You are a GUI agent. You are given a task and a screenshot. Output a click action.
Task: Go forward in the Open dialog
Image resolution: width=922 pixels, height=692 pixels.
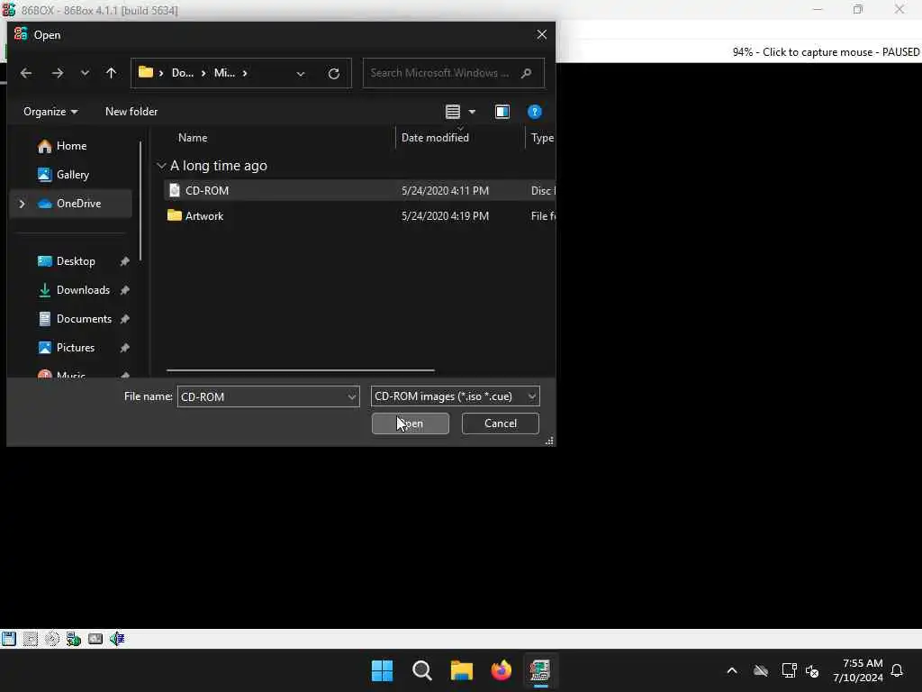click(57, 73)
